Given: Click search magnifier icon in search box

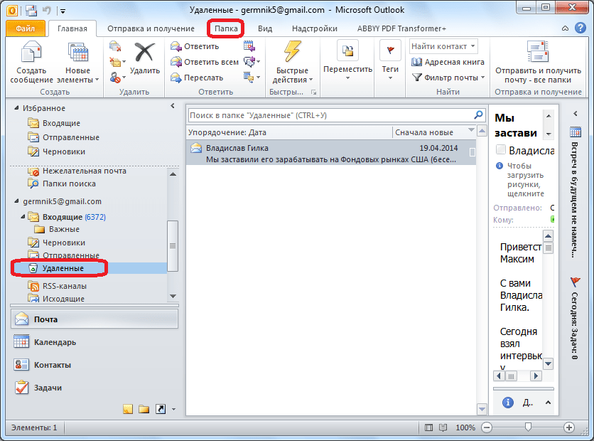Looking at the screenshot, I should click(478, 115).
